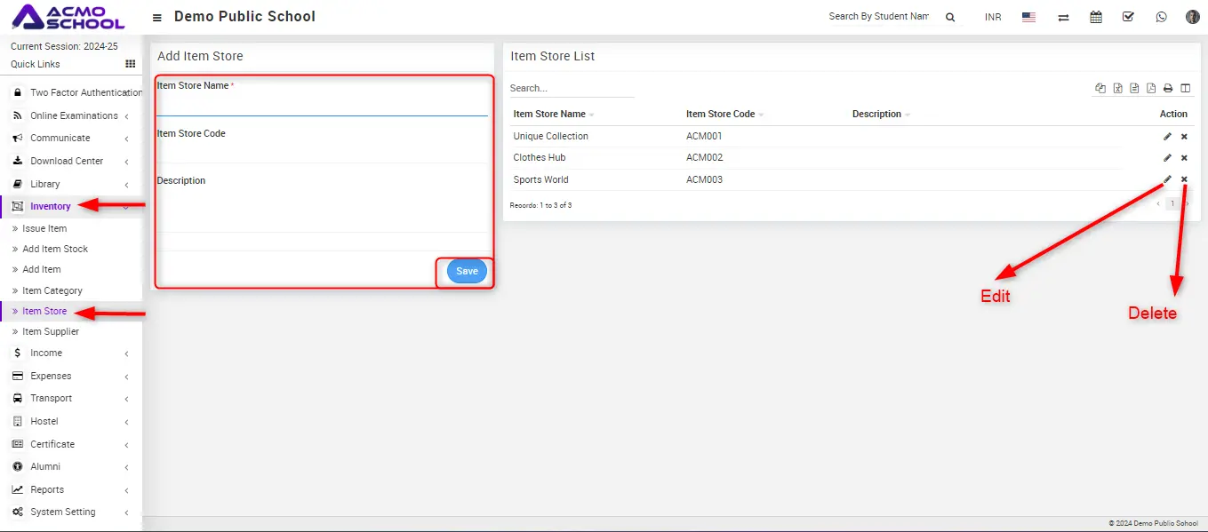Click the Save button
The height and width of the screenshot is (532, 1208).
[467, 272]
